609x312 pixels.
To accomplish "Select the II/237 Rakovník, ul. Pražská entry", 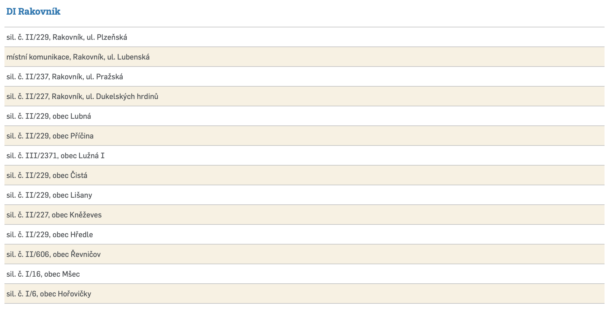I will pyautogui.click(x=65, y=77).
